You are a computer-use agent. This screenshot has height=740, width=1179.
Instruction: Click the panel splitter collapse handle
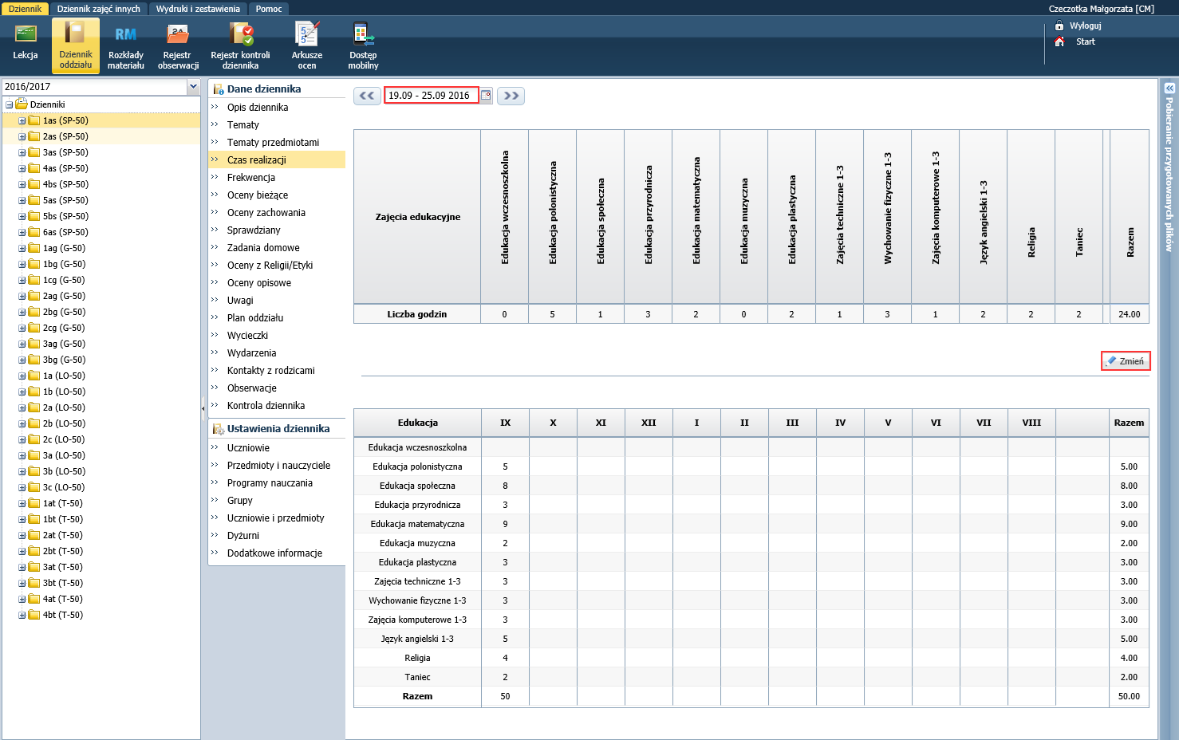(203, 407)
